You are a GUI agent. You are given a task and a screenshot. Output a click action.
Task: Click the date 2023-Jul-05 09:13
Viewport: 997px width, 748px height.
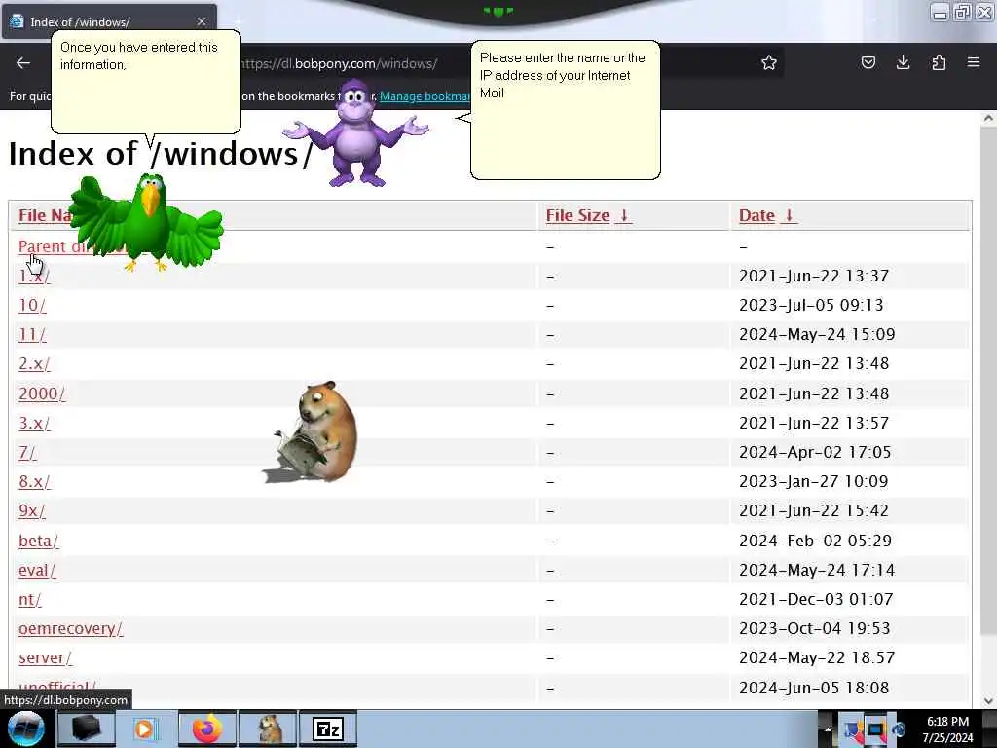coord(811,305)
